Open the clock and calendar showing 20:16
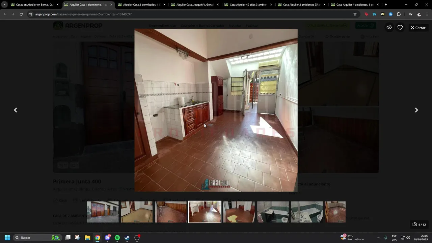432x243 pixels. point(420,238)
